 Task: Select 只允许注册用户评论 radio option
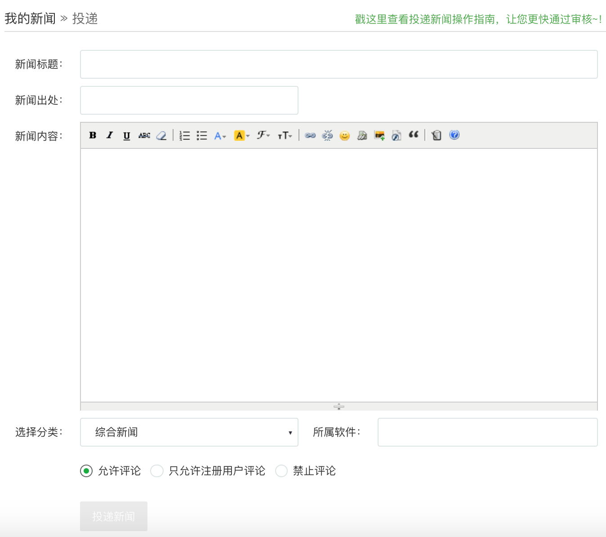(157, 471)
